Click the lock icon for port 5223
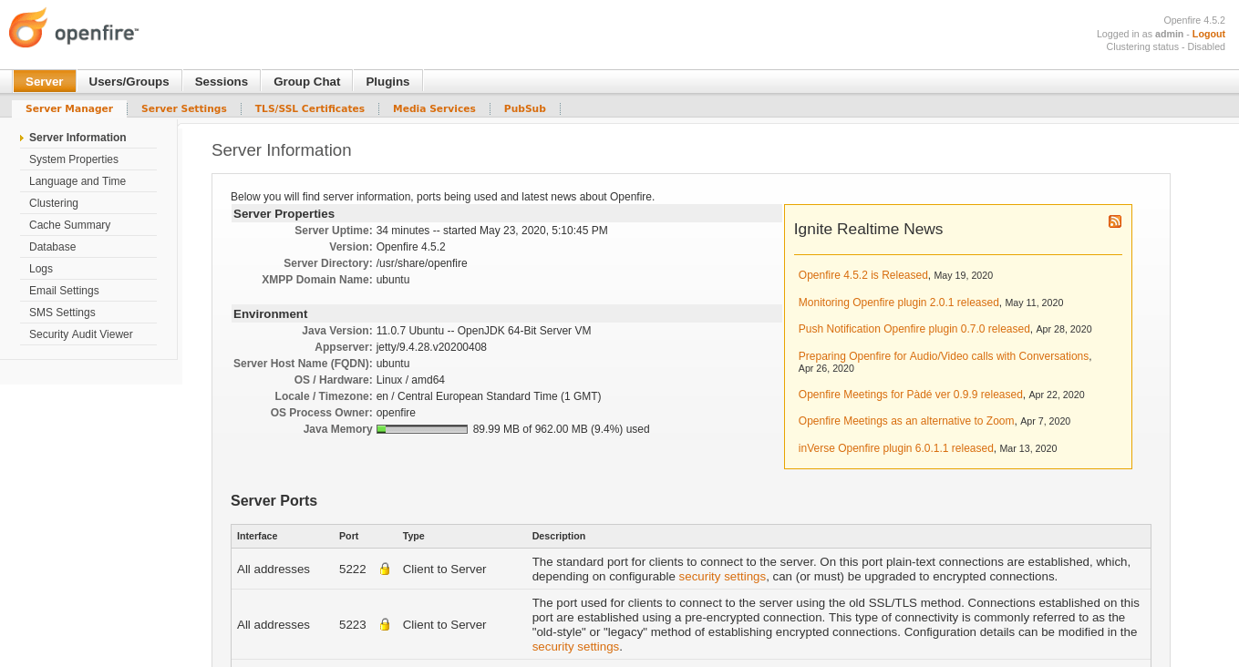The image size is (1239, 667). pyautogui.click(x=385, y=624)
